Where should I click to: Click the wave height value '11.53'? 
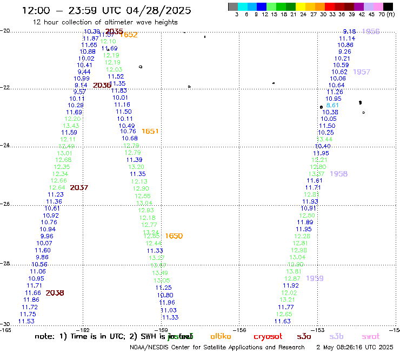[26, 321]
